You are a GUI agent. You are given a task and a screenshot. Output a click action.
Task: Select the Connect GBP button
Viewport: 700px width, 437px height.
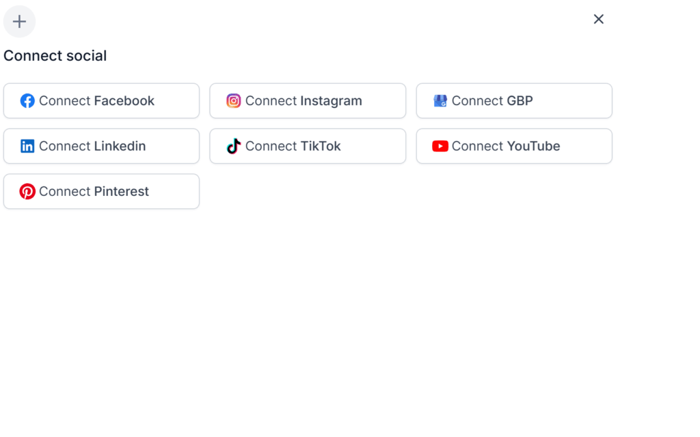[x=514, y=101]
